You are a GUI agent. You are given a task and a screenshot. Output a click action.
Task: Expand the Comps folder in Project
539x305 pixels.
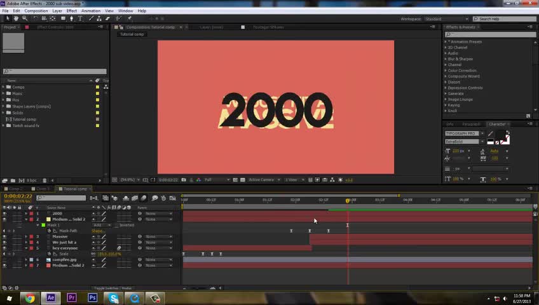pyautogui.click(x=3, y=87)
